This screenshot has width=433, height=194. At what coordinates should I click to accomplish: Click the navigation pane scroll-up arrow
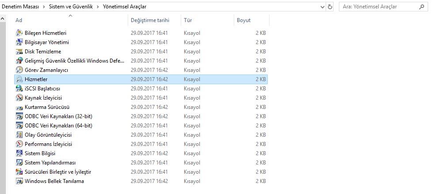[x=3, y=19]
